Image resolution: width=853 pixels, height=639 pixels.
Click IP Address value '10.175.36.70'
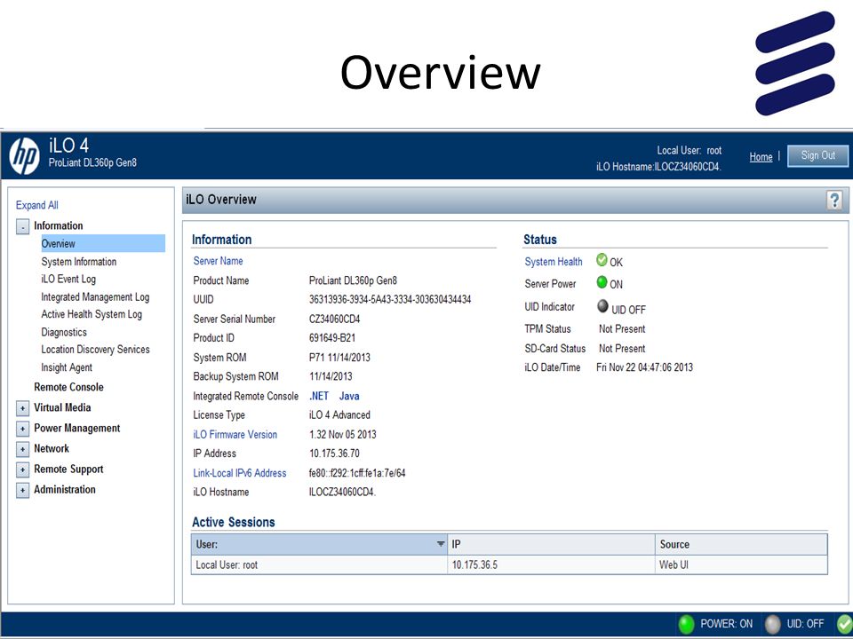[x=335, y=454]
